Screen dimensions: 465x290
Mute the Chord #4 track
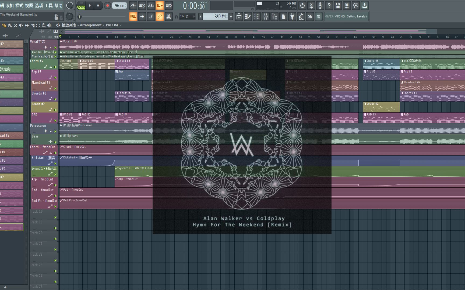point(55,67)
